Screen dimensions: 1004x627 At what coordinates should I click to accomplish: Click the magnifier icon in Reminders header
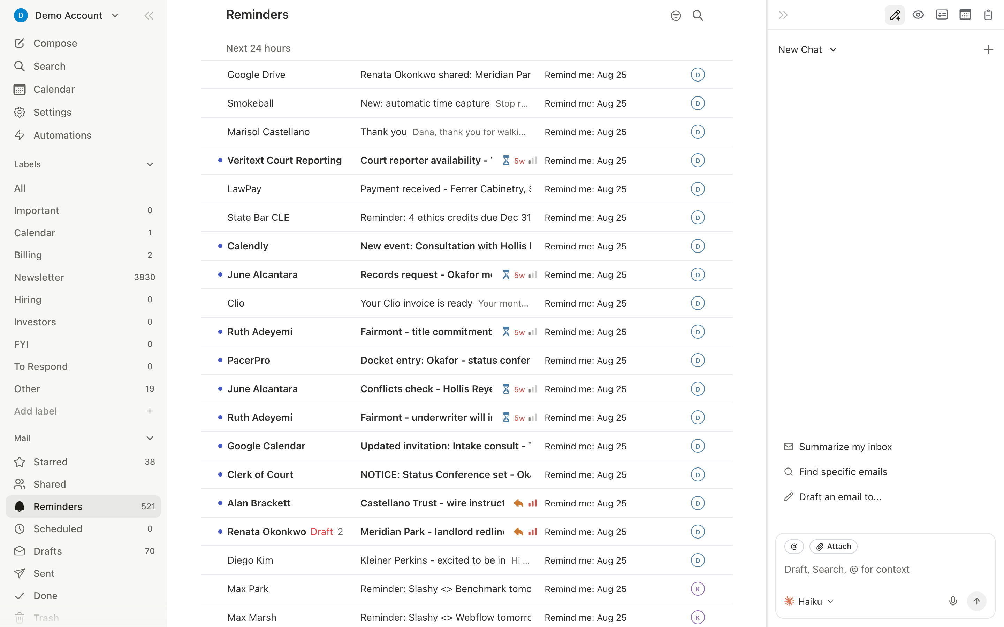click(698, 16)
